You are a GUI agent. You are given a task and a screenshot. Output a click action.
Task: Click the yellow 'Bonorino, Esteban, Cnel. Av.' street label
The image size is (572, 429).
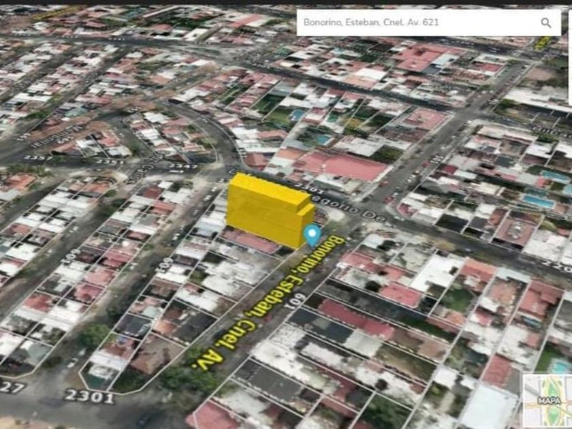point(268,302)
